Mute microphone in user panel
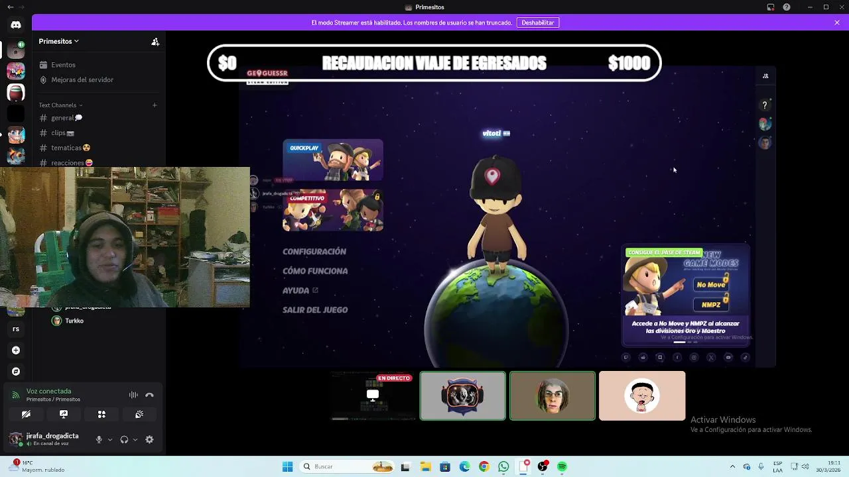This screenshot has height=477, width=849. (99, 439)
